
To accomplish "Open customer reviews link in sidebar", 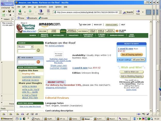I will (x=31, y=77).
